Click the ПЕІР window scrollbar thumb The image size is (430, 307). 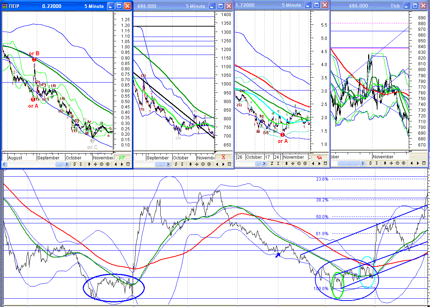point(59,164)
